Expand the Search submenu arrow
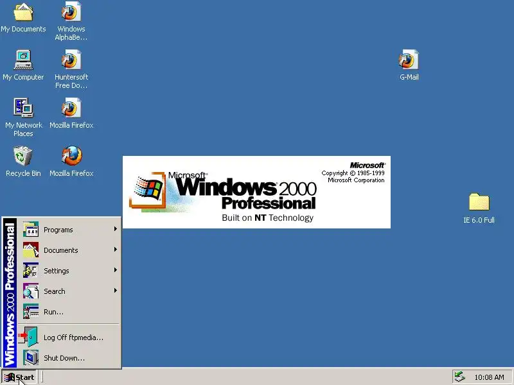This screenshot has width=514, height=385. coord(116,291)
